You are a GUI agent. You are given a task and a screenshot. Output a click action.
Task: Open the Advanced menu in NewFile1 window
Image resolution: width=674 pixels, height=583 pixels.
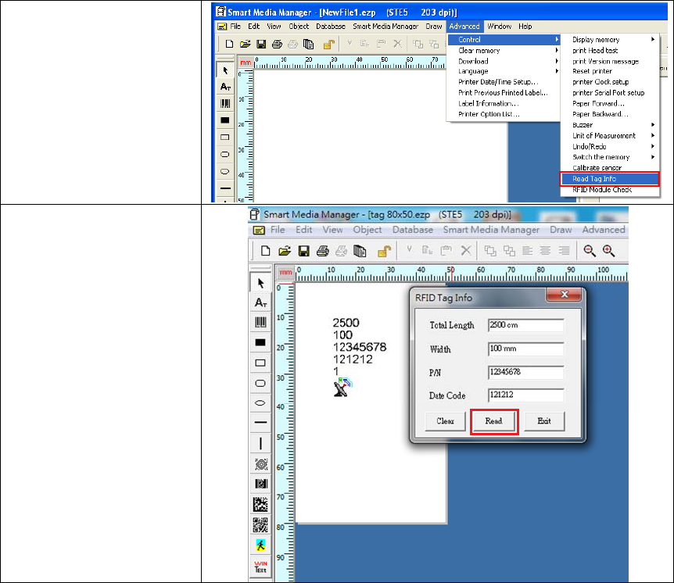coord(464,27)
